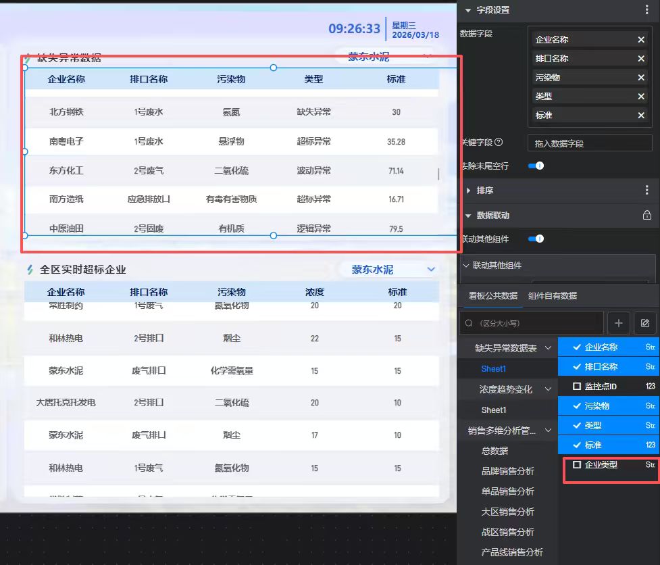
Task: Remove the 污染物 field with its X icon
Action: tap(640, 78)
